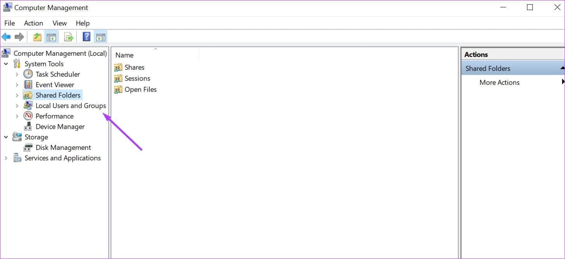Toggle Show/Hide Console Tree toolbar icon
This screenshot has height=259, width=565.
pos(51,37)
